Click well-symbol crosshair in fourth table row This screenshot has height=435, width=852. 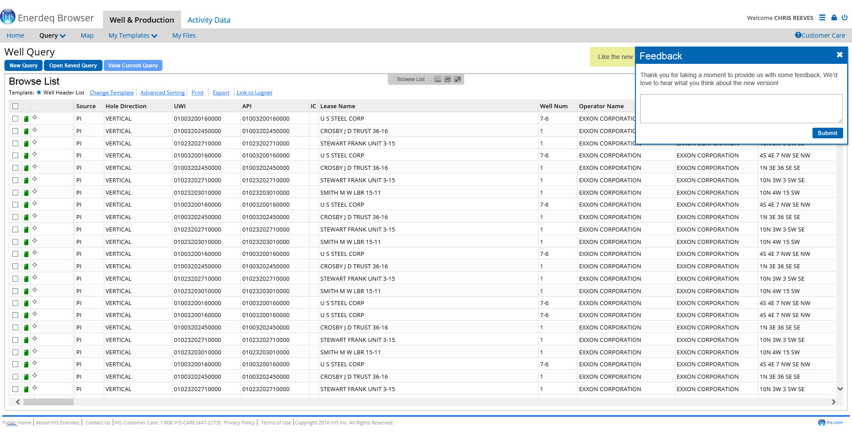[x=35, y=154]
